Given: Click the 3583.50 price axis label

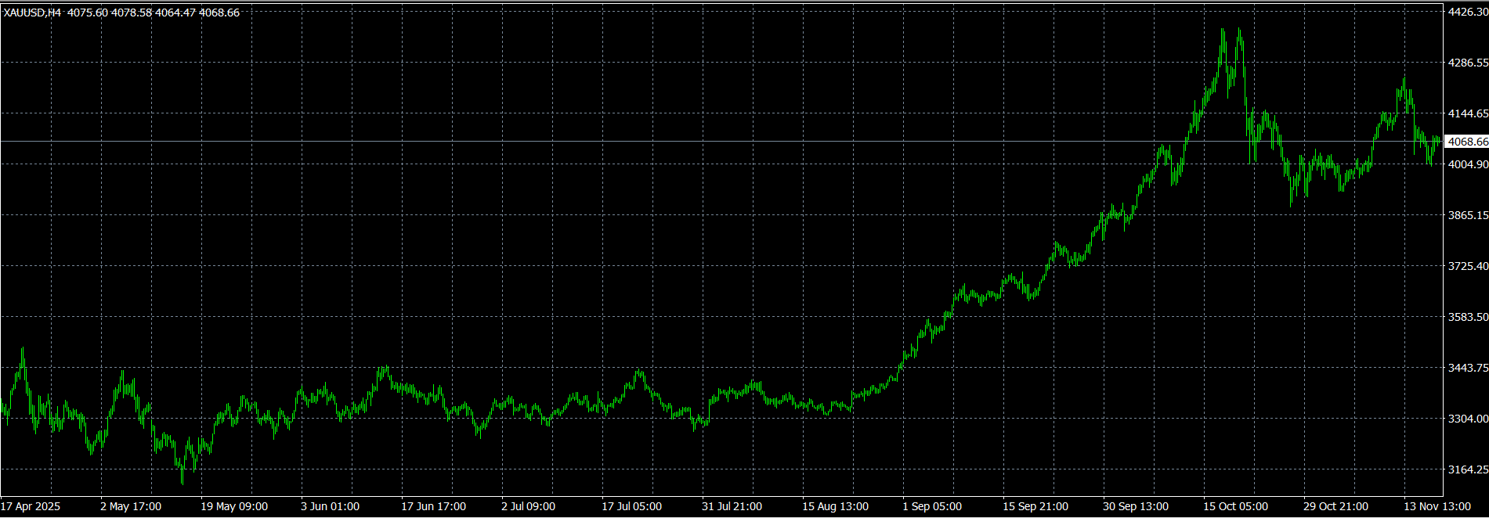Looking at the screenshot, I should [x=1467, y=317].
